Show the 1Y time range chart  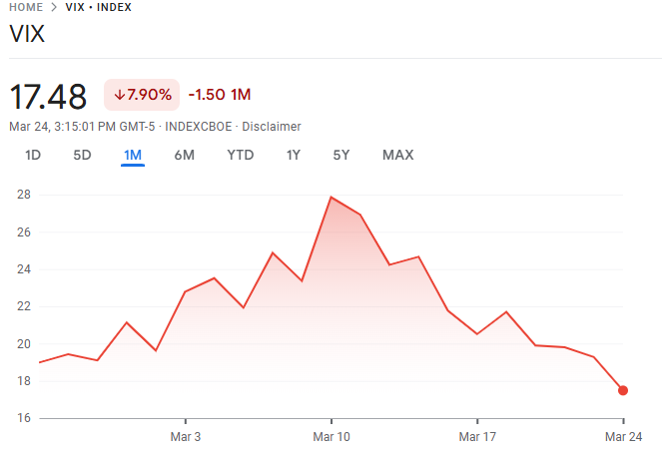293,155
